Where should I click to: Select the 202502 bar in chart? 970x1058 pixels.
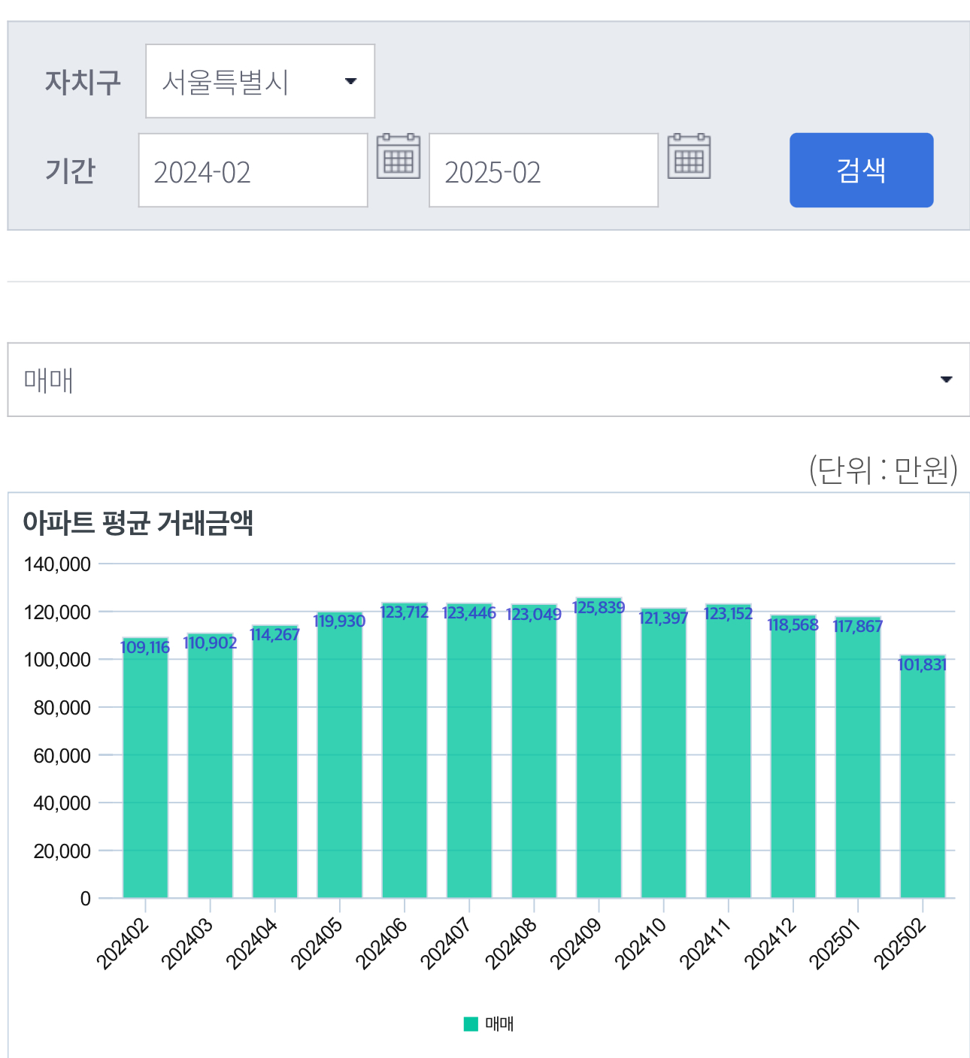(x=923, y=776)
